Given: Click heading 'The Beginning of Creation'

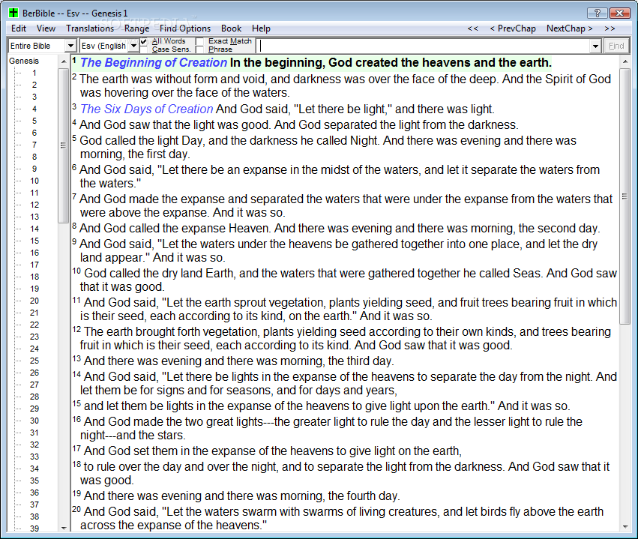Looking at the screenshot, I should tap(154, 63).
